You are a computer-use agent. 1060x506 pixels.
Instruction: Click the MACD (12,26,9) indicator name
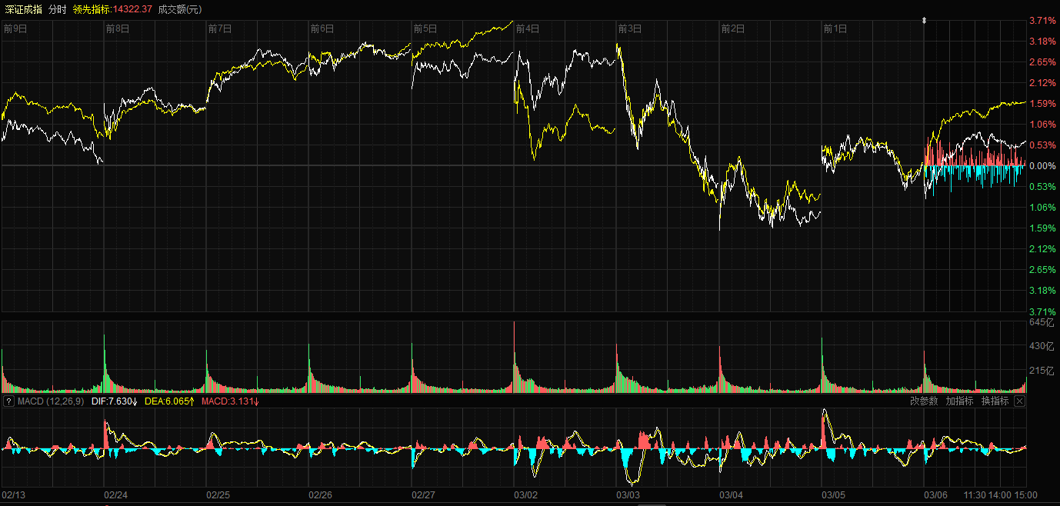click(x=51, y=401)
